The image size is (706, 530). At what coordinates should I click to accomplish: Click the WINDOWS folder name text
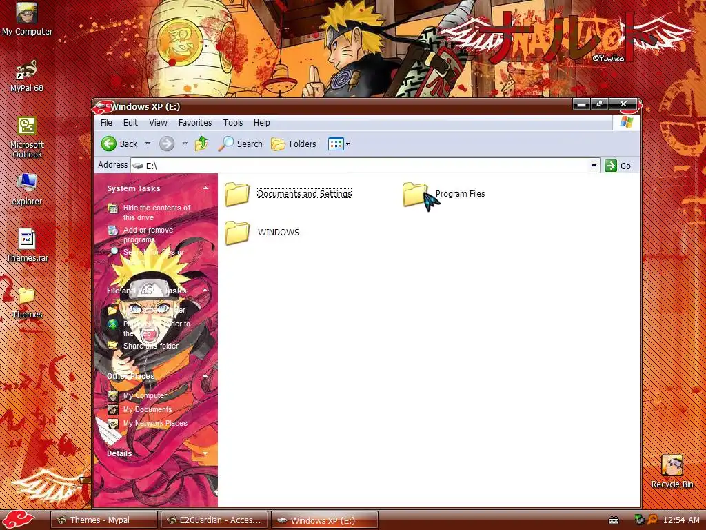click(279, 233)
